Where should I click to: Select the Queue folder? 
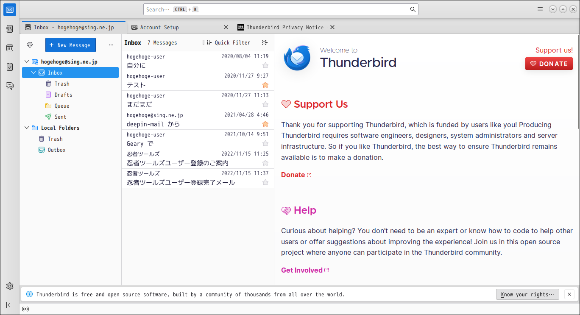[x=70, y=106]
